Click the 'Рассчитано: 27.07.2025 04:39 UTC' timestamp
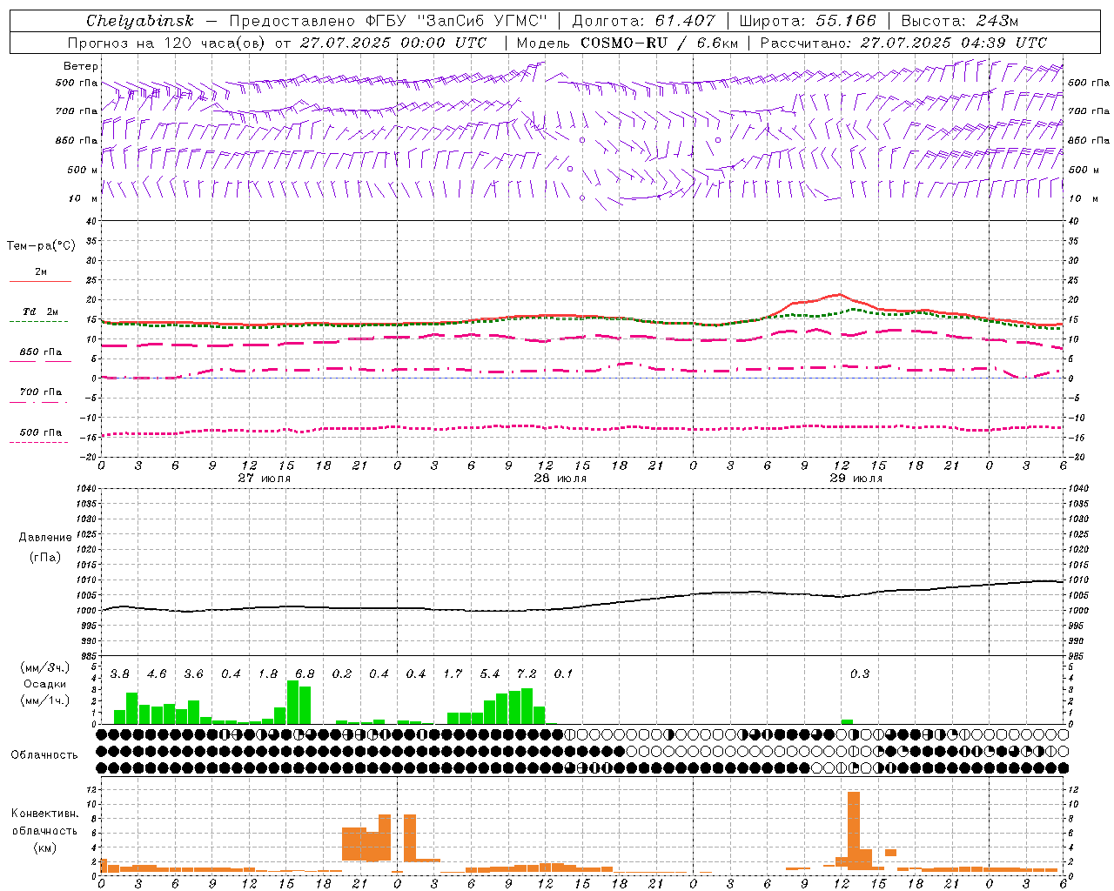Screen dimensions: 1114x891 click(903, 43)
